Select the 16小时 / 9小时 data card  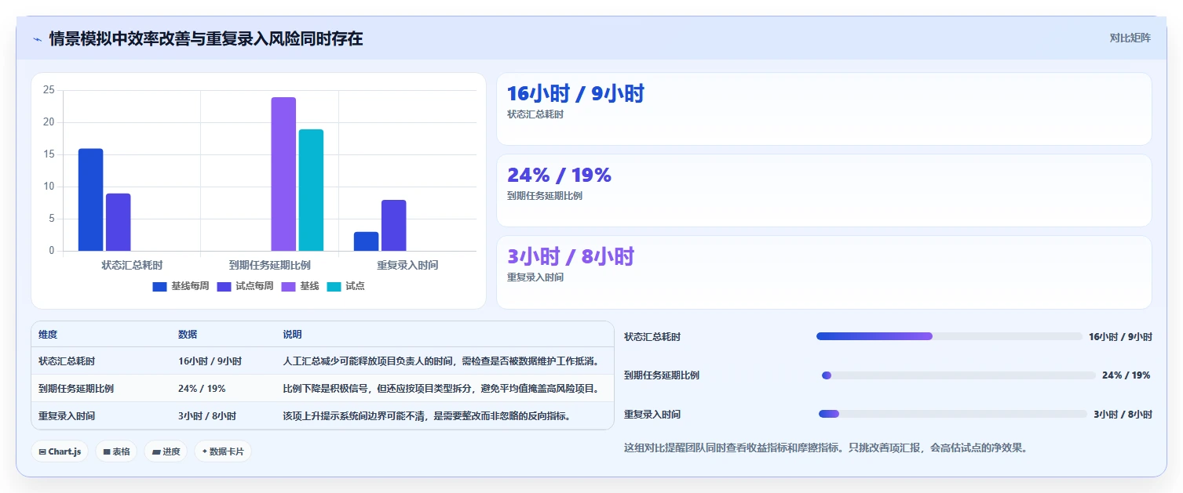[x=824, y=109]
